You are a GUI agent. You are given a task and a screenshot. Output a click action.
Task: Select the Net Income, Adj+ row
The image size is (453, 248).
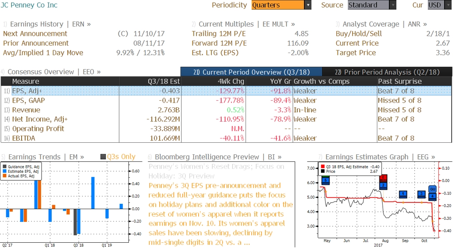(x=226, y=119)
